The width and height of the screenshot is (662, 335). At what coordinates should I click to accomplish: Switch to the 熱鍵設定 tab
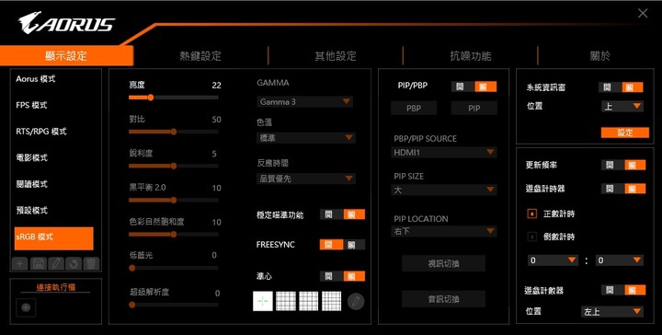[x=200, y=56]
